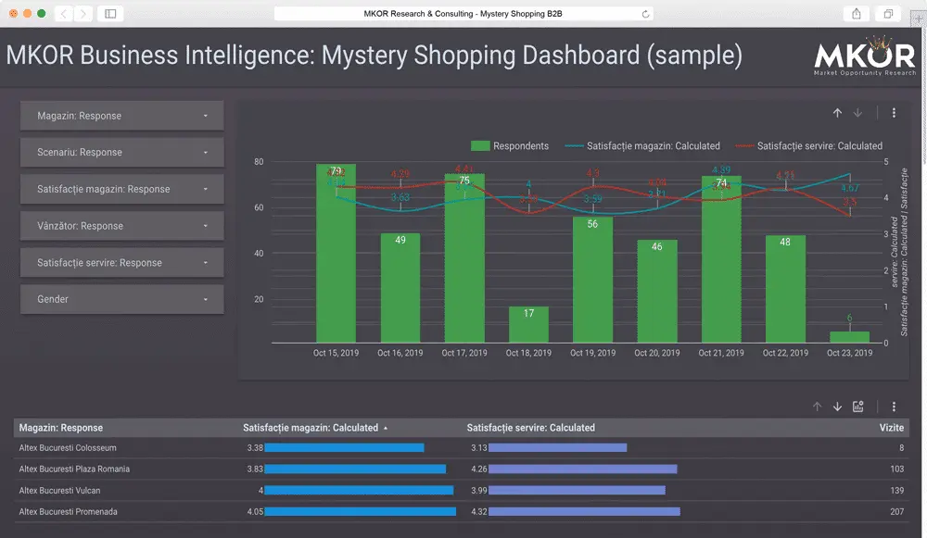This screenshot has width=927, height=538.
Task: Open the Gender filter dropdown
Action: coord(121,299)
